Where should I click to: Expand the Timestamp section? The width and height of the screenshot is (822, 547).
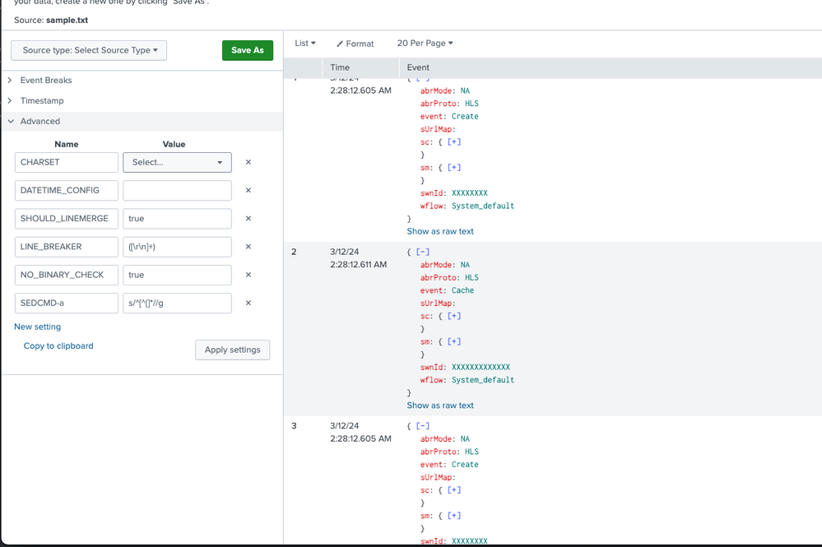41,100
